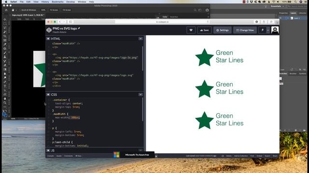Switch to Swatches tab in Photoshop
The width and height of the screenshot is (309, 173).
tap(174, 17)
